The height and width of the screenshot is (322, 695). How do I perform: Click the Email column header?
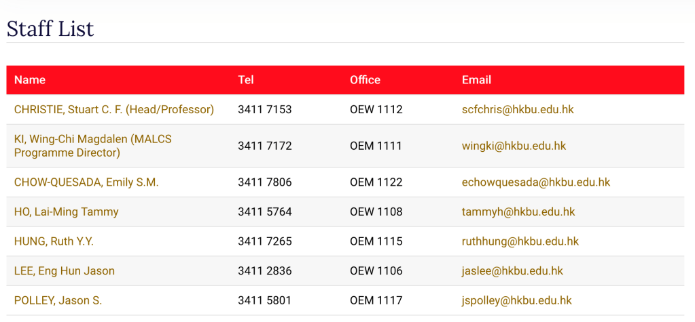476,80
